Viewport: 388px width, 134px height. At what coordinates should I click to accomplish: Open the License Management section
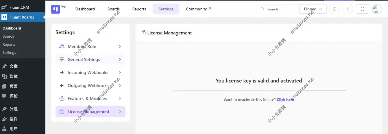(x=90, y=111)
